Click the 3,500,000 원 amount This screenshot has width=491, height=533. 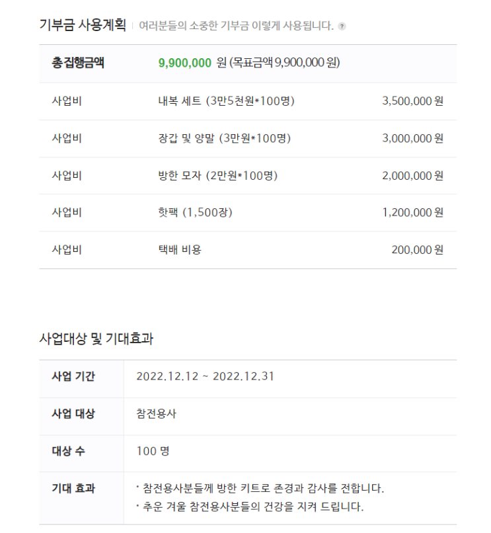pyautogui.click(x=412, y=101)
